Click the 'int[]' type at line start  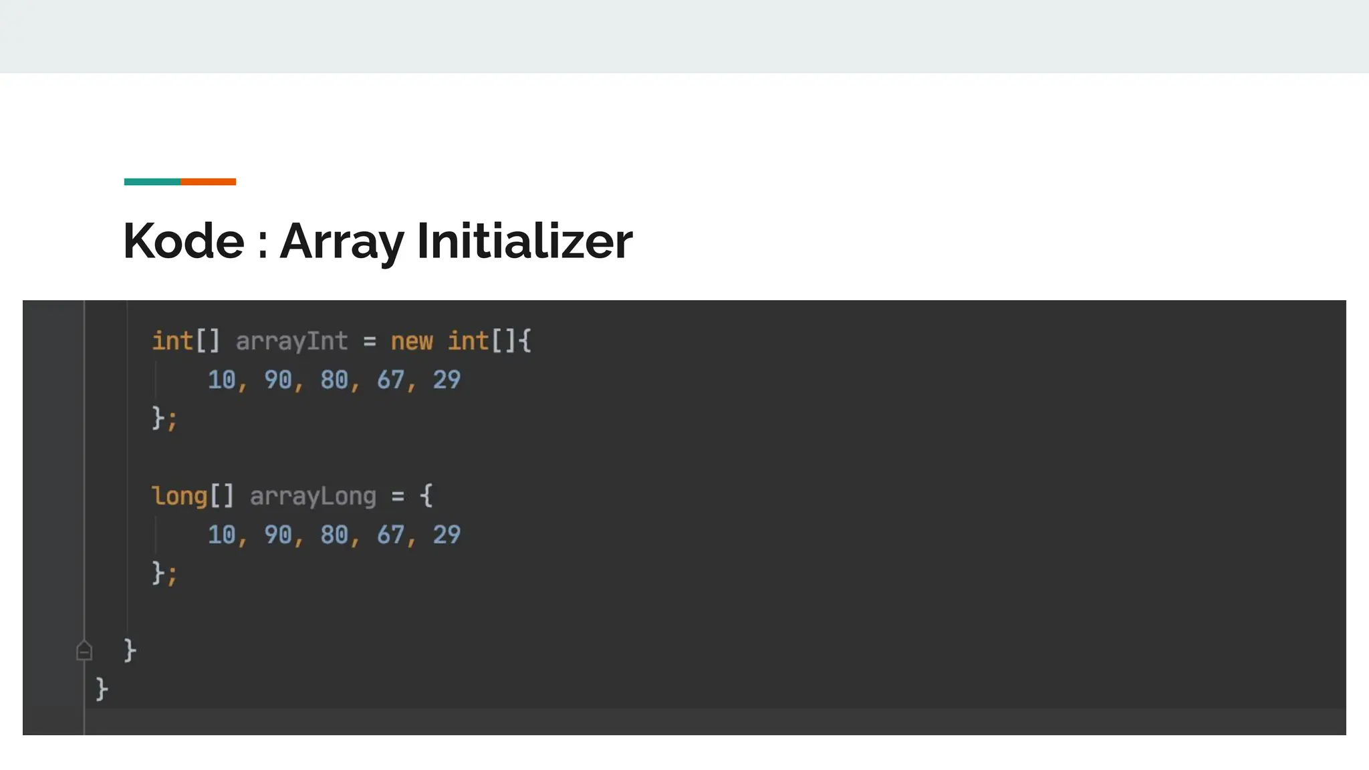point(186,342)
